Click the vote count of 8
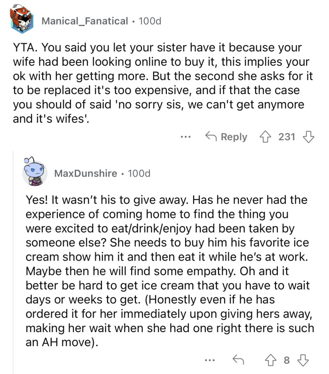329x374 pixels. (287, 361)
